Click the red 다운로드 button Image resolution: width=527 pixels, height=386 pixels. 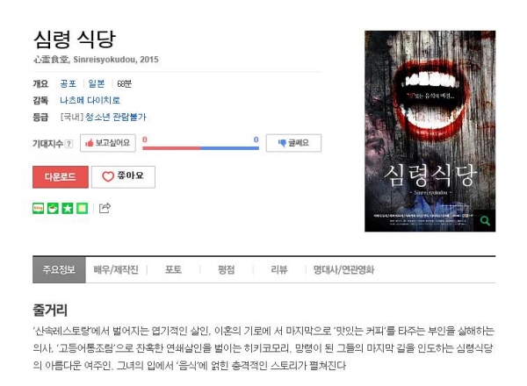point(61,177)
